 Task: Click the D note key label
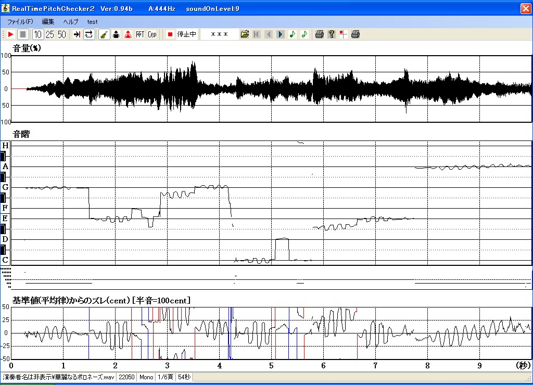pyautogui.click(x=5, y=239)
